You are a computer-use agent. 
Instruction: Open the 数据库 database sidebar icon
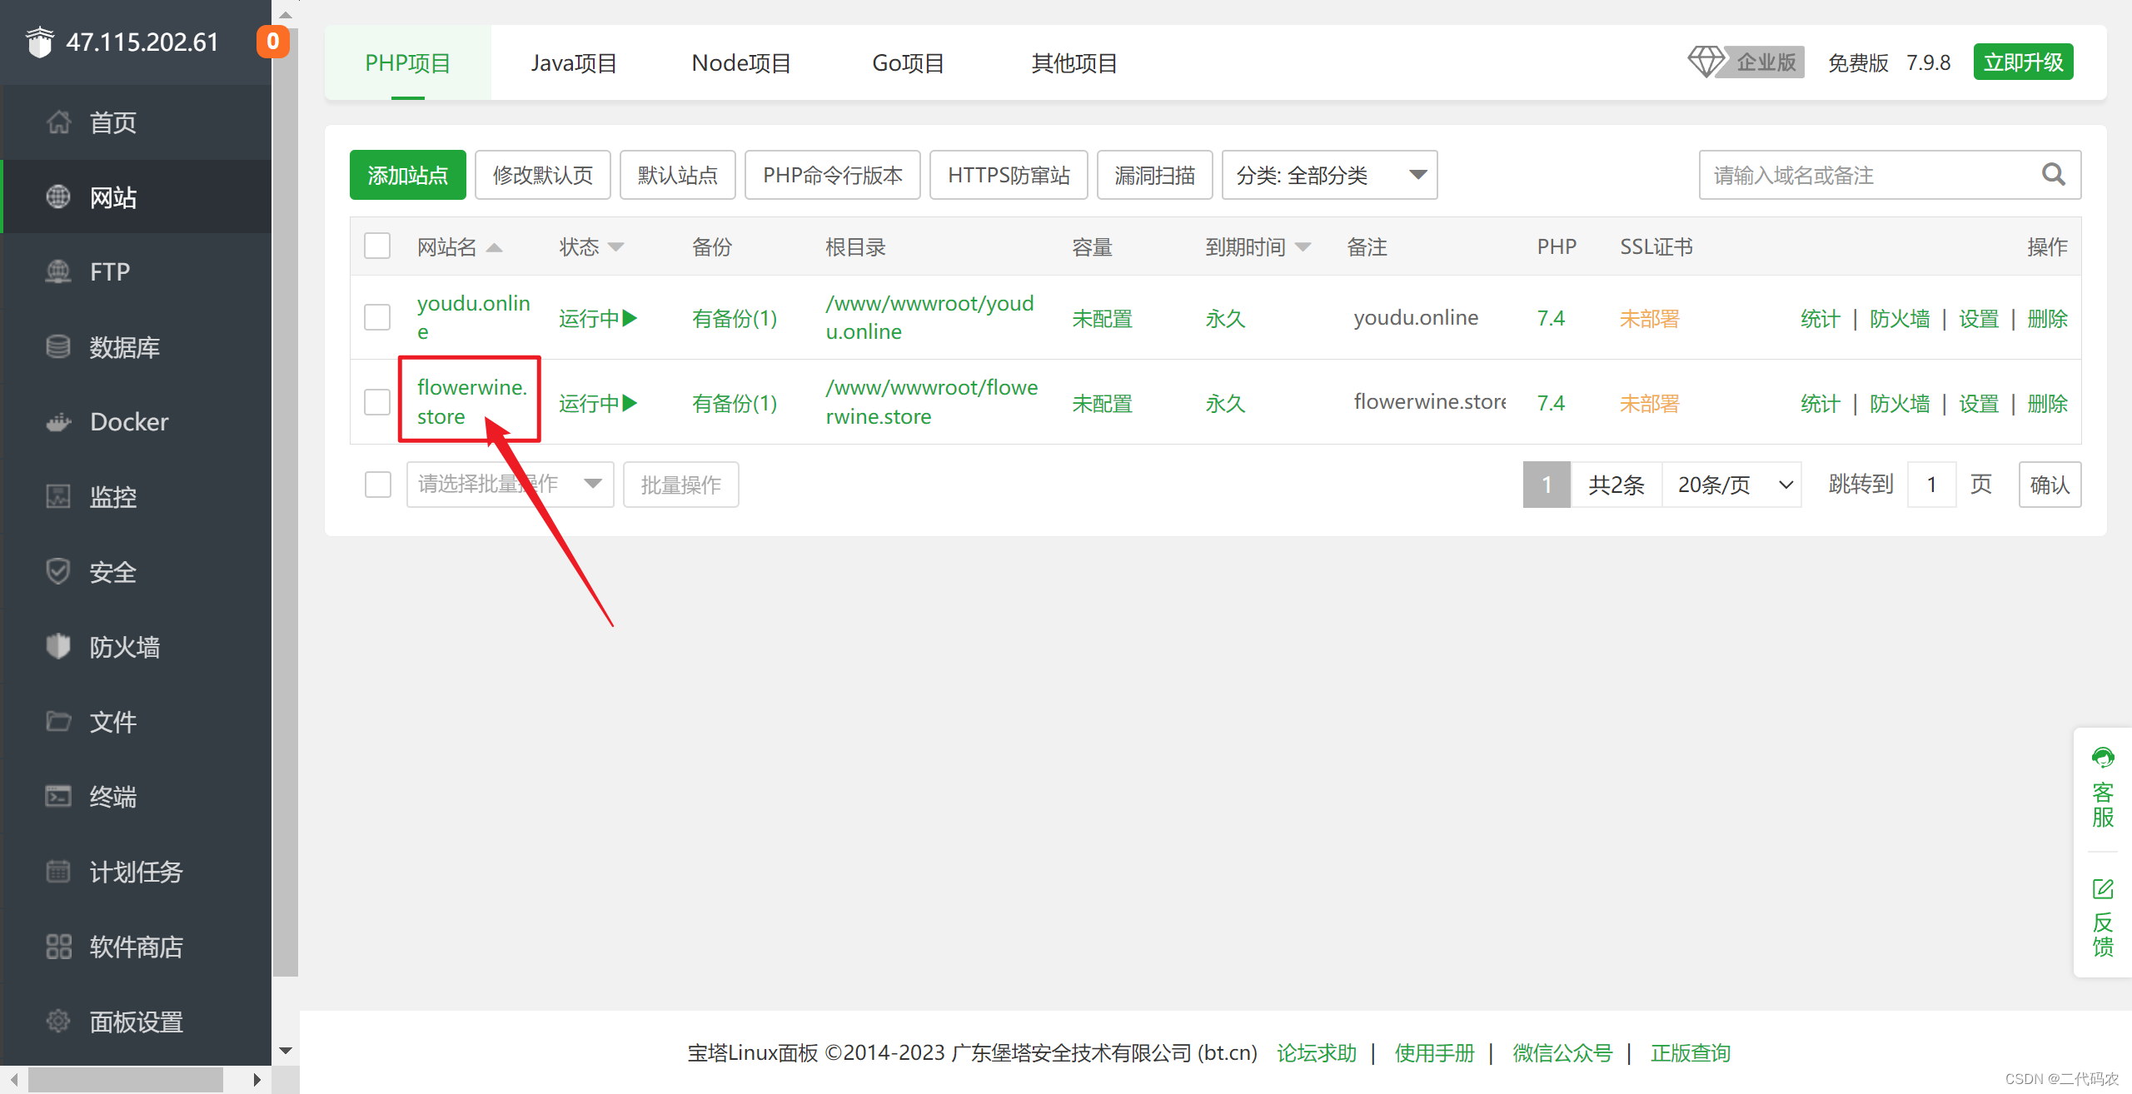click(58, 346)
